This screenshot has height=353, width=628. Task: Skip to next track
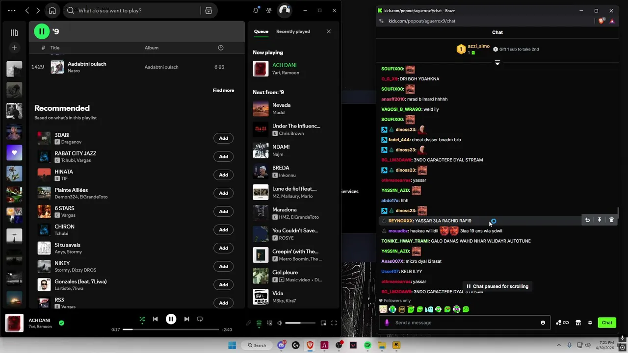point(186,319)
